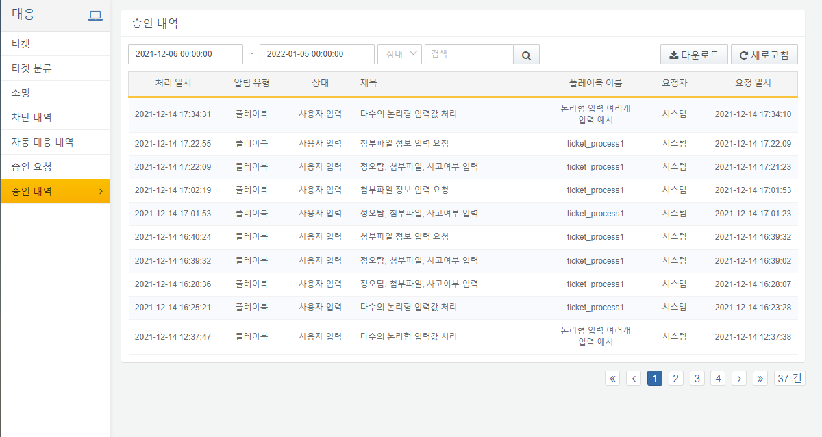
Task: Go to page 2
Action: [675, 378]
